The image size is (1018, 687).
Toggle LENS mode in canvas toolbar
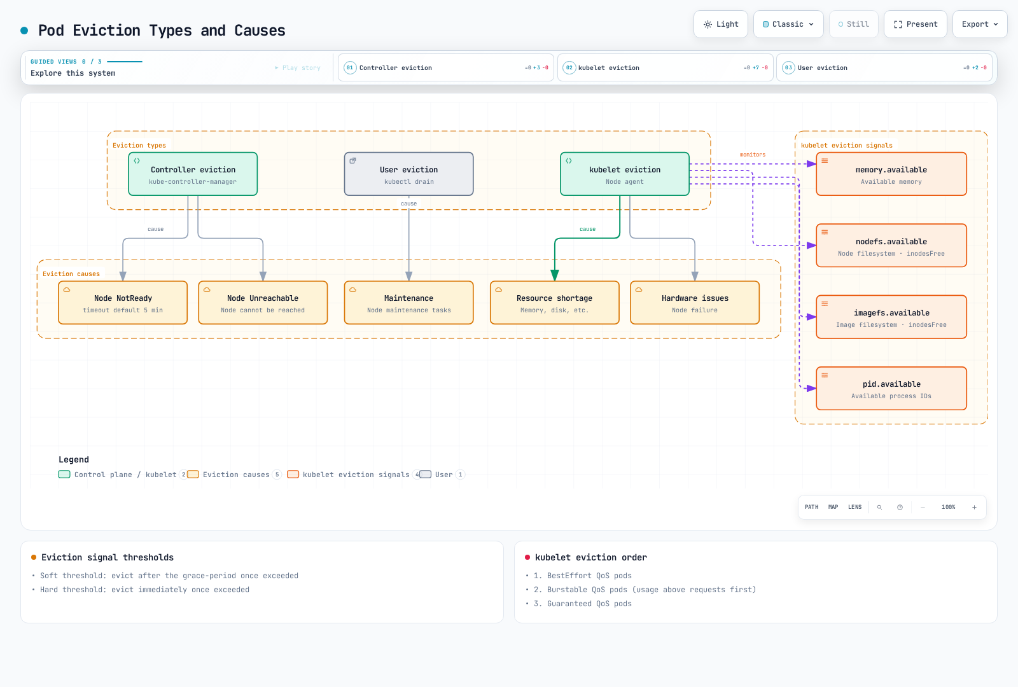854,507
